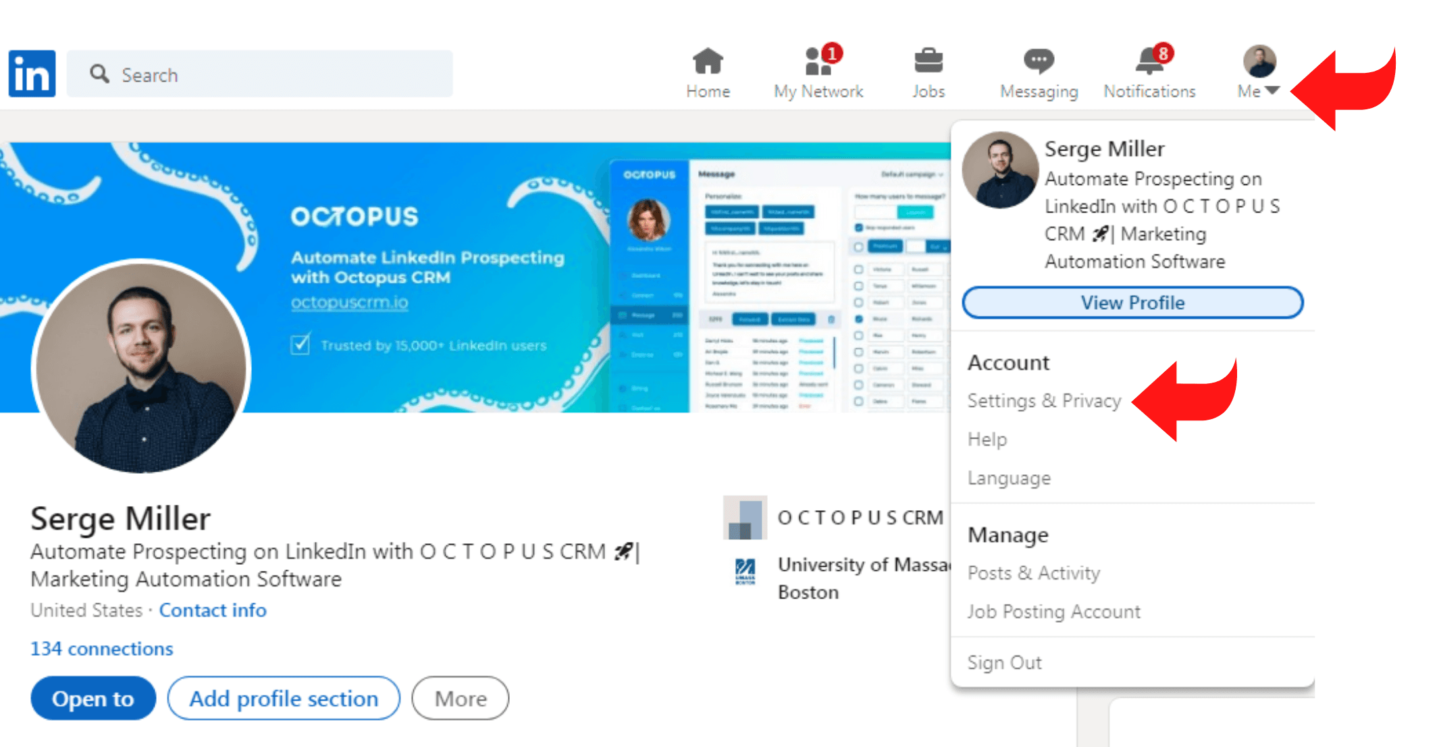Click the Octopus CRM company logo

[747, 522]
